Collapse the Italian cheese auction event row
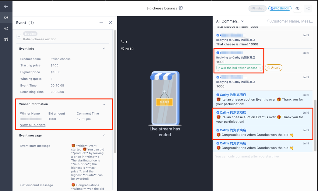This screenshot has width=318, height=191. 19,37
